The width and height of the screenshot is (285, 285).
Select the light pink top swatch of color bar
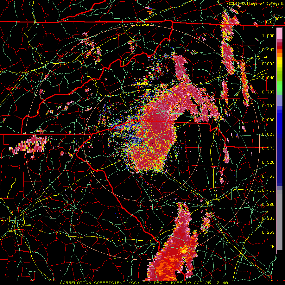pos(280,34)
